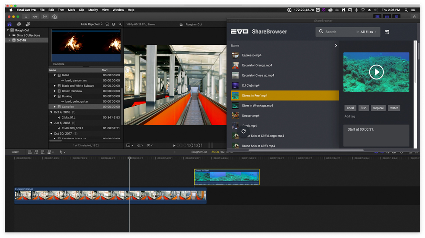Click the viewer play button
This screenshot has width=425, height=238.
(x=174, y=145)
